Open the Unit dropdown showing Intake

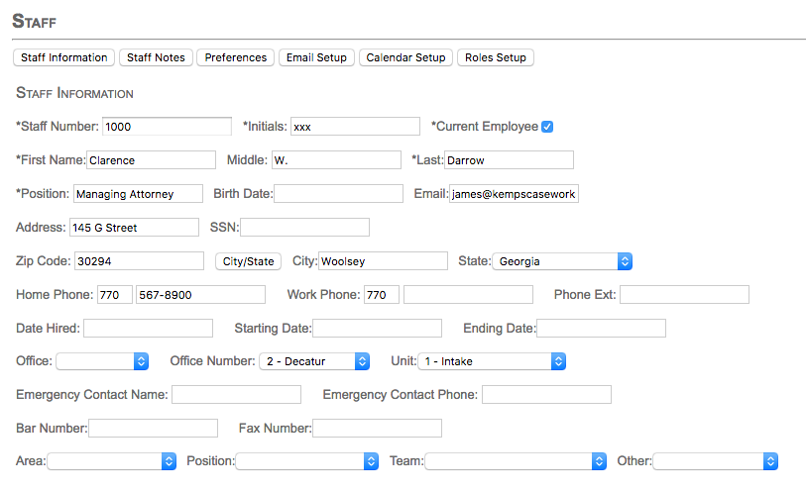[492, 361]
